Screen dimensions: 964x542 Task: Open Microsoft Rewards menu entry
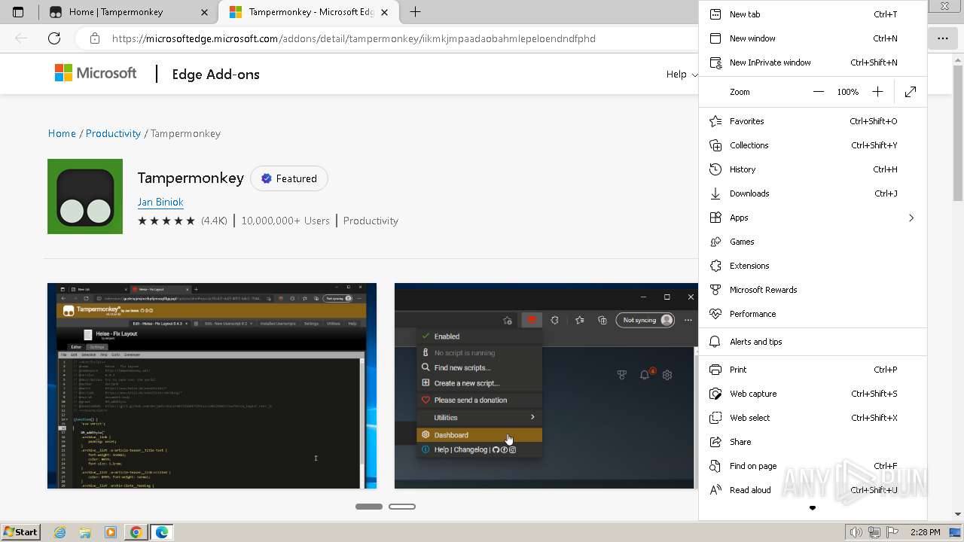tap(813, 290)
